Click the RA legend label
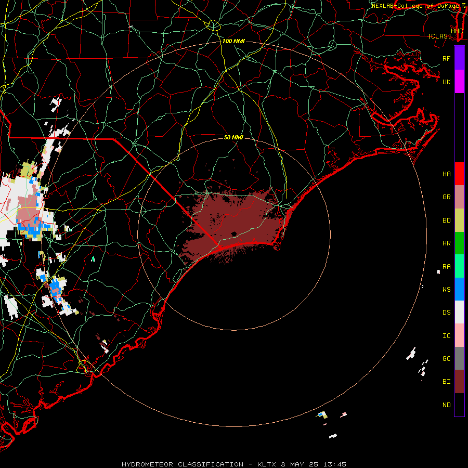This screenshot has width=468, height=468. click(x=446, y=267)
